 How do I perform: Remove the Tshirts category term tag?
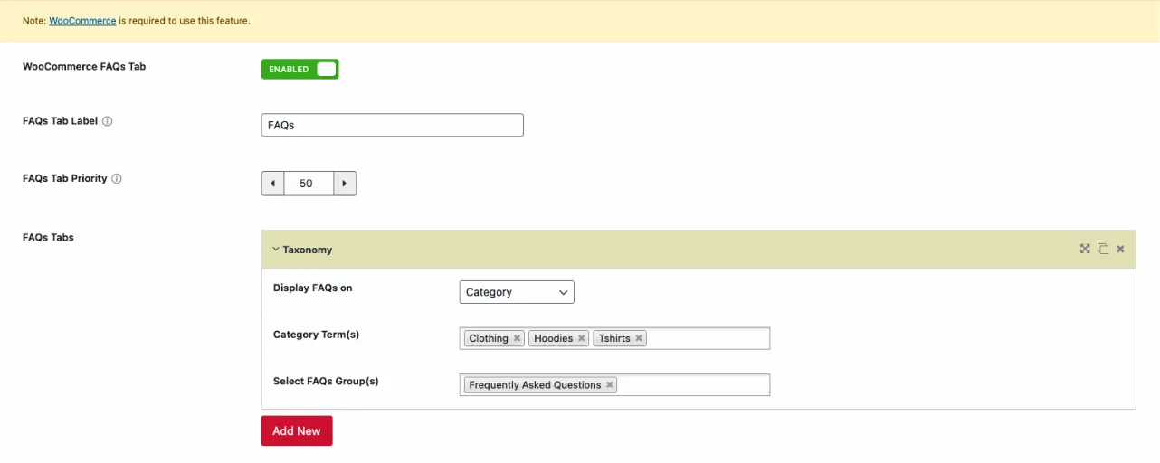(639, 338)
